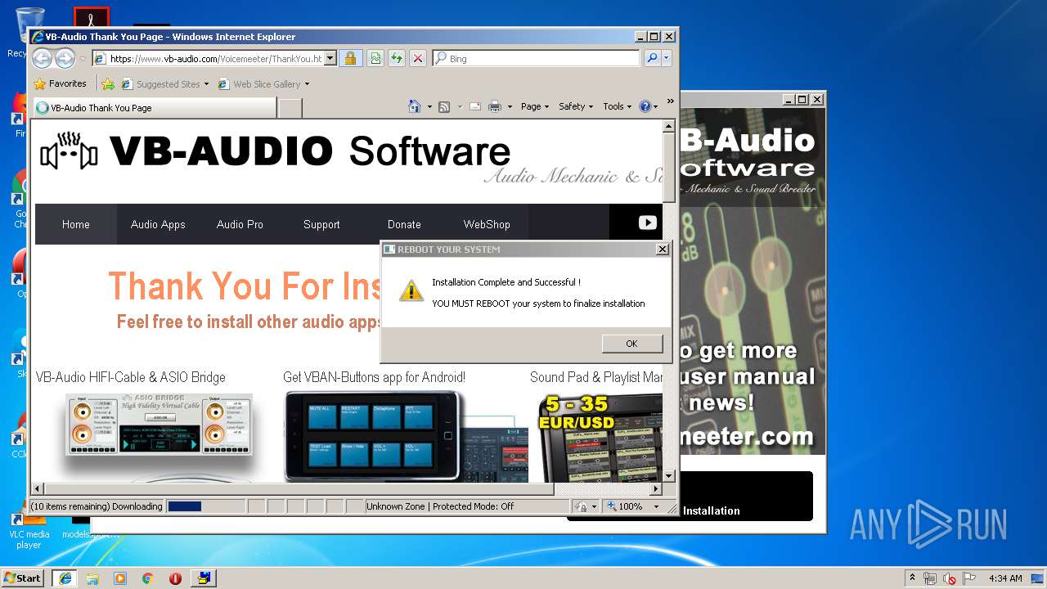Click the installer program taskbar icon

tap(203, 578)
